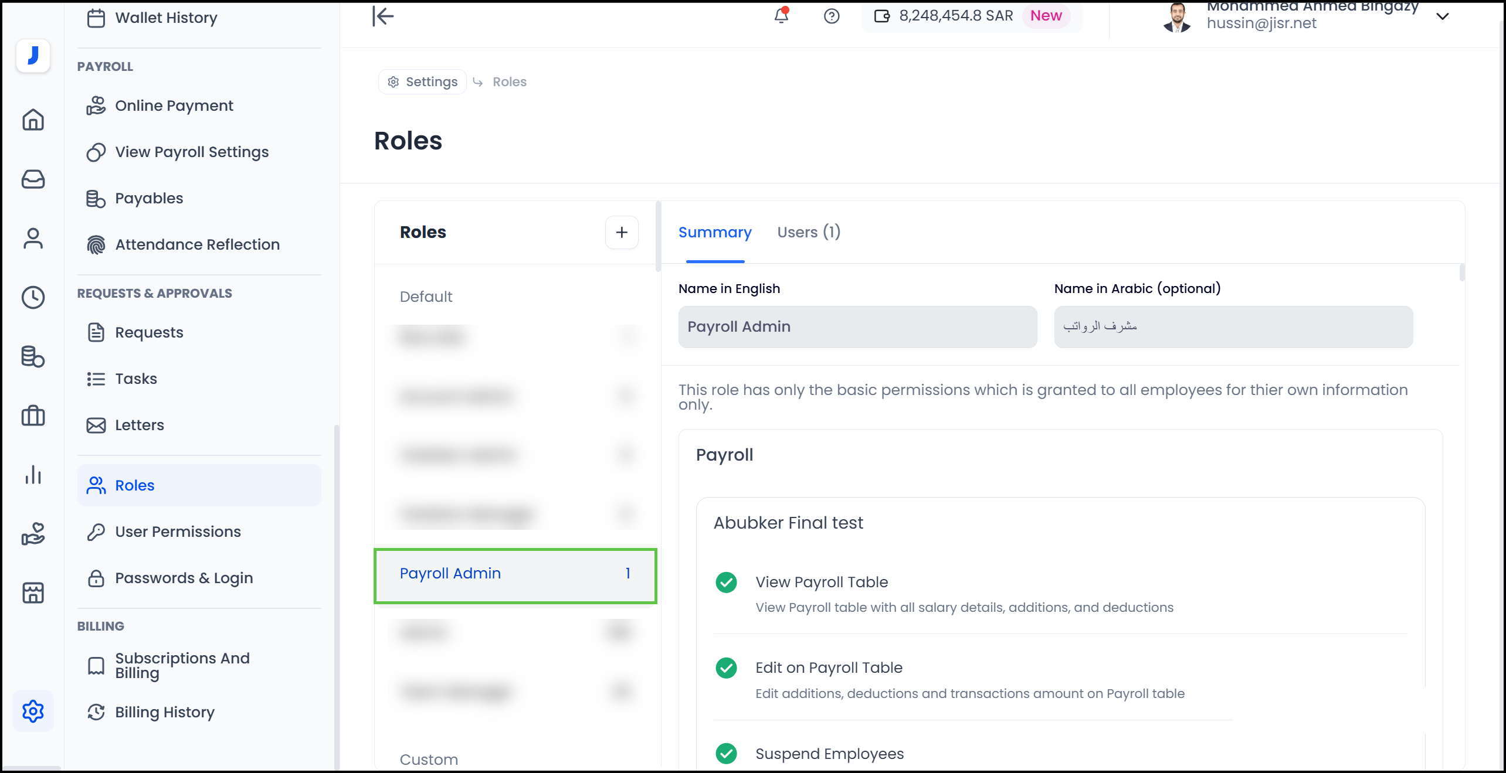Go to the Settings breadcrumb link
1506x773 pixels.
click(422, 81)
